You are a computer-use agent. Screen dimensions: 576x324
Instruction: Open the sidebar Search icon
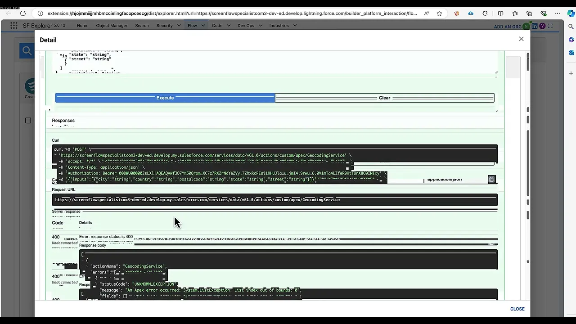point(571,27)
